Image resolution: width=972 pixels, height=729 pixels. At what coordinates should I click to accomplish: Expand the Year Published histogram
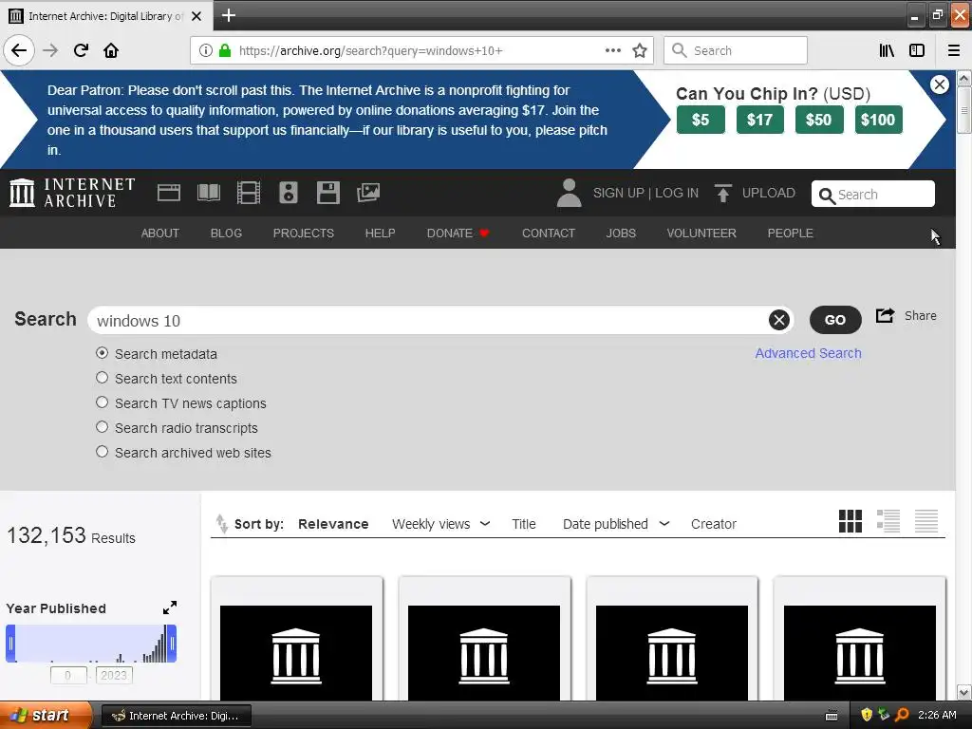(169, 607)
